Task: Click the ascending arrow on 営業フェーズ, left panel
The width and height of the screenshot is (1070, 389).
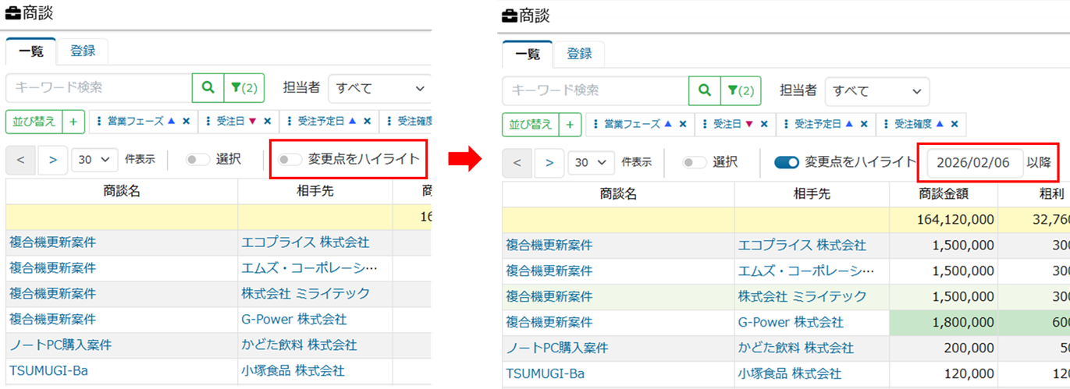Action: pos(172,121)
